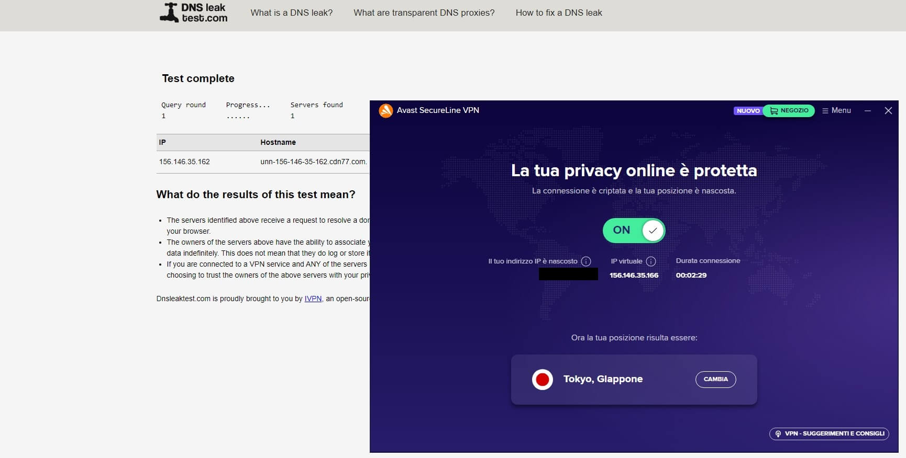Click the Japan flag icon

pyautogui.click(x=543, y=380)
